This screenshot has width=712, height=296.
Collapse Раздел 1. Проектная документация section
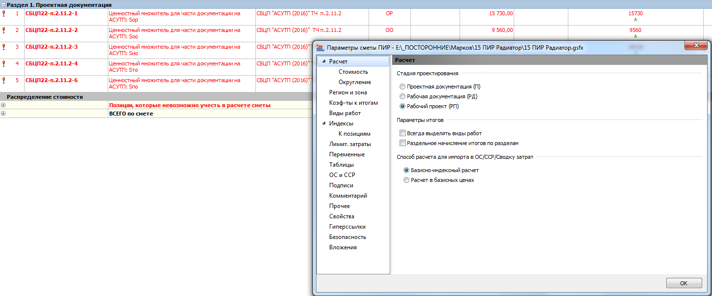click(x=3, y=5)
